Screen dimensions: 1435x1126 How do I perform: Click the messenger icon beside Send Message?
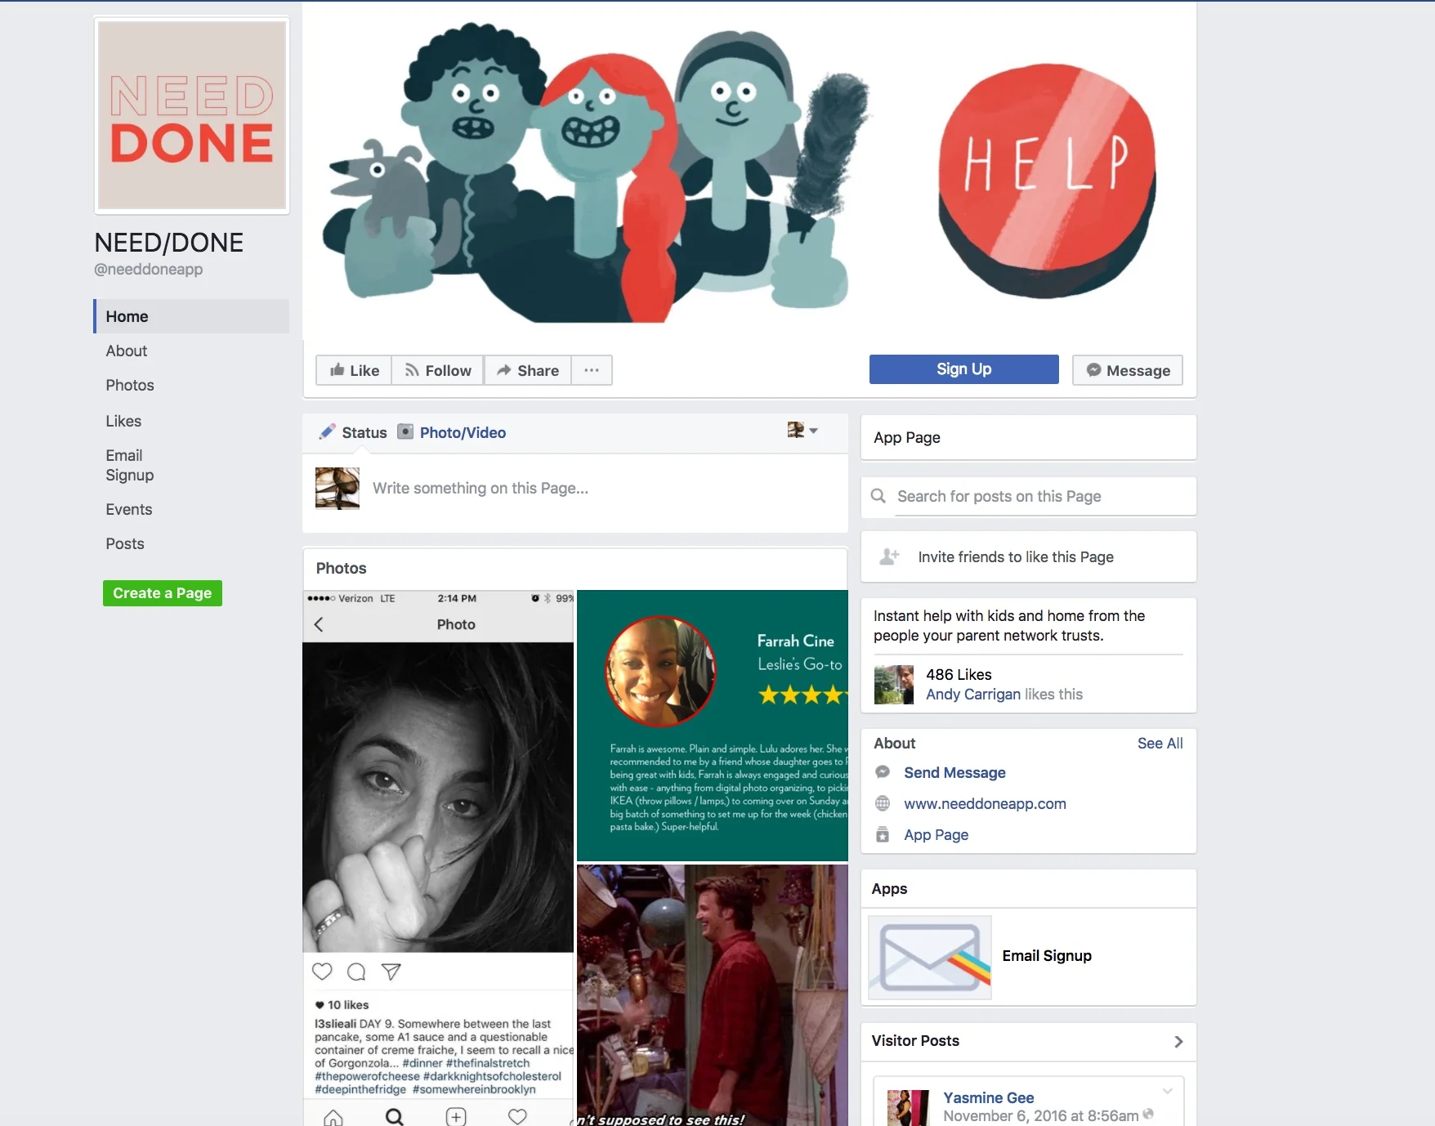(883, 772)
